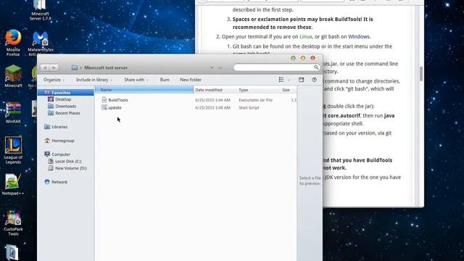This screenshot has height=261, width=464.
Task: Click the Explorer back arrow button
Action: [45, 67]
